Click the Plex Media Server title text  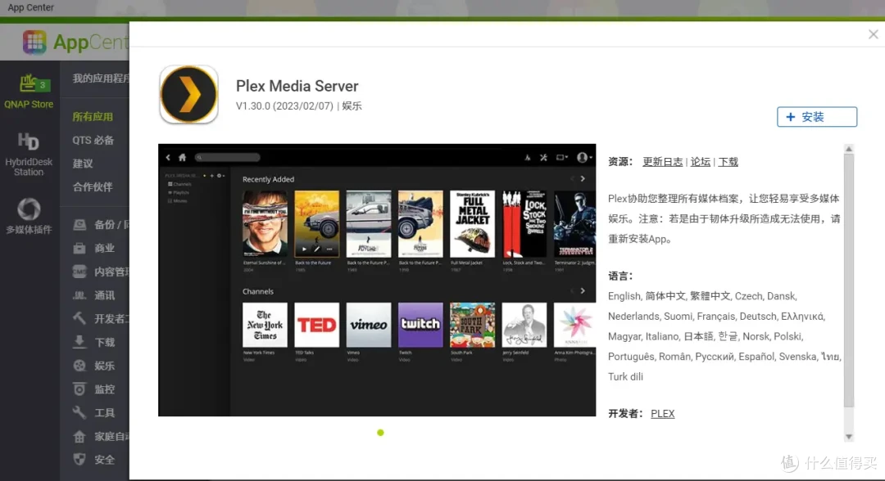[x=297, y=86]
